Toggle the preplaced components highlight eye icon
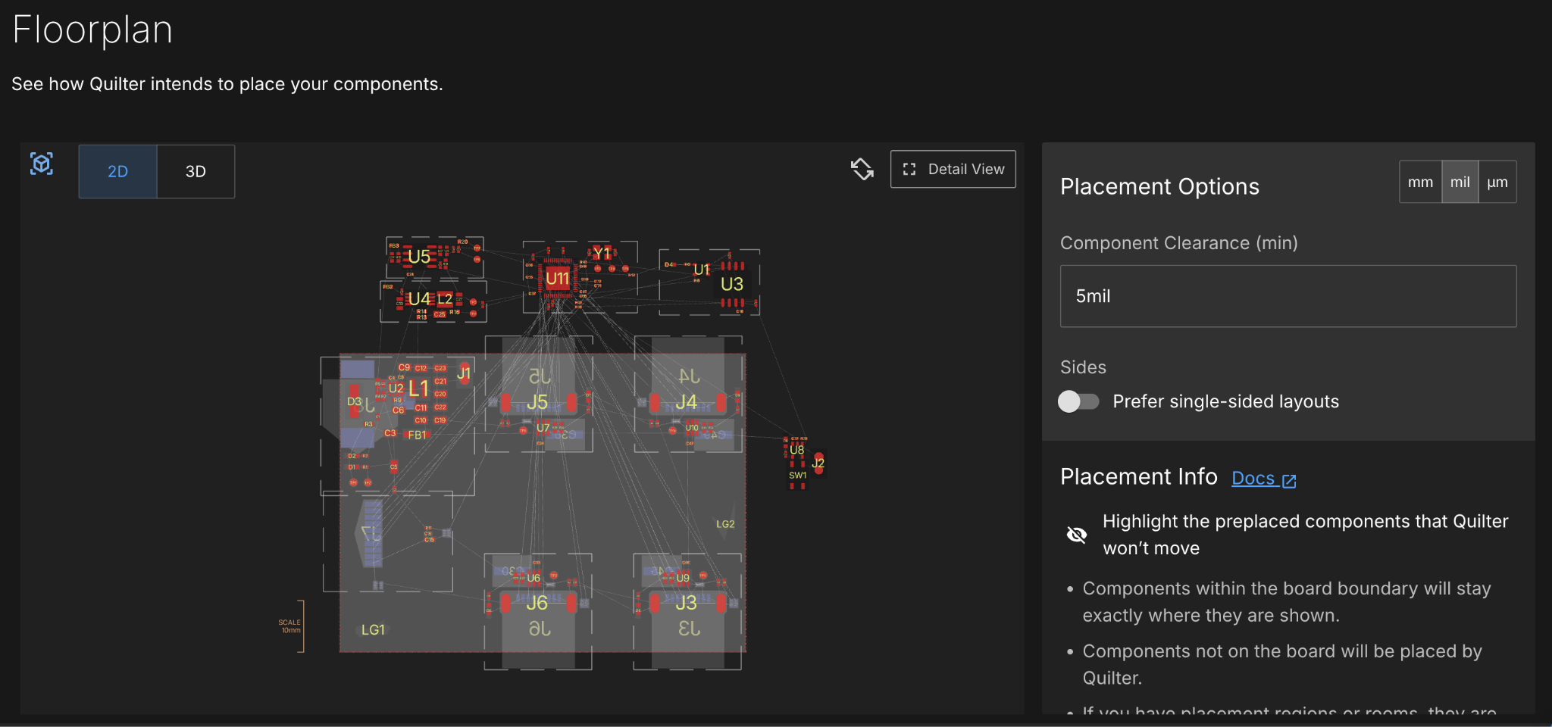Viewport: 1552px width, 727px height. click(x=1076, y=535)
